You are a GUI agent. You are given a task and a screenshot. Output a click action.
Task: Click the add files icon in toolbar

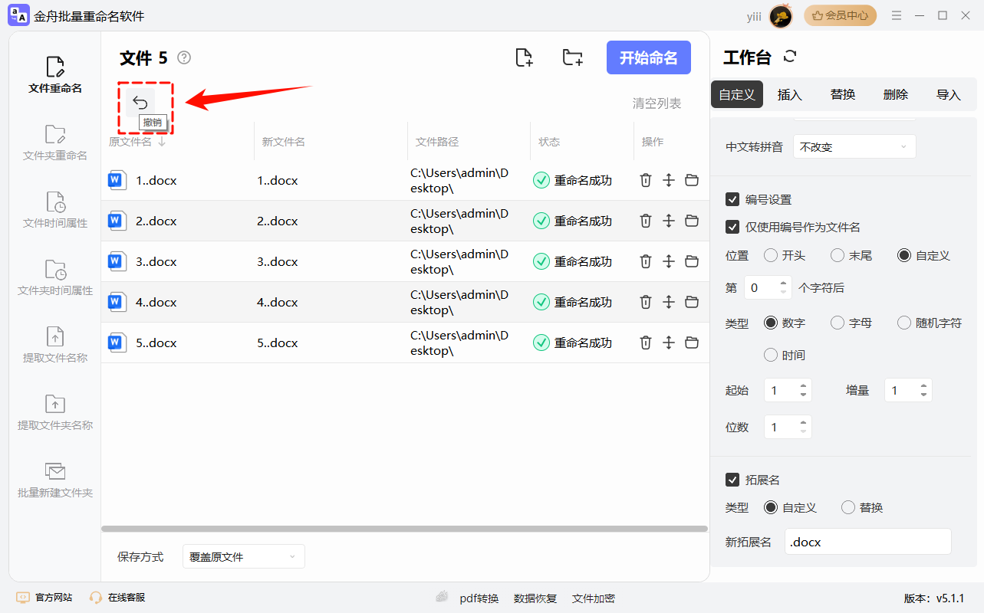pyautogui.click(x=524, y=57)
